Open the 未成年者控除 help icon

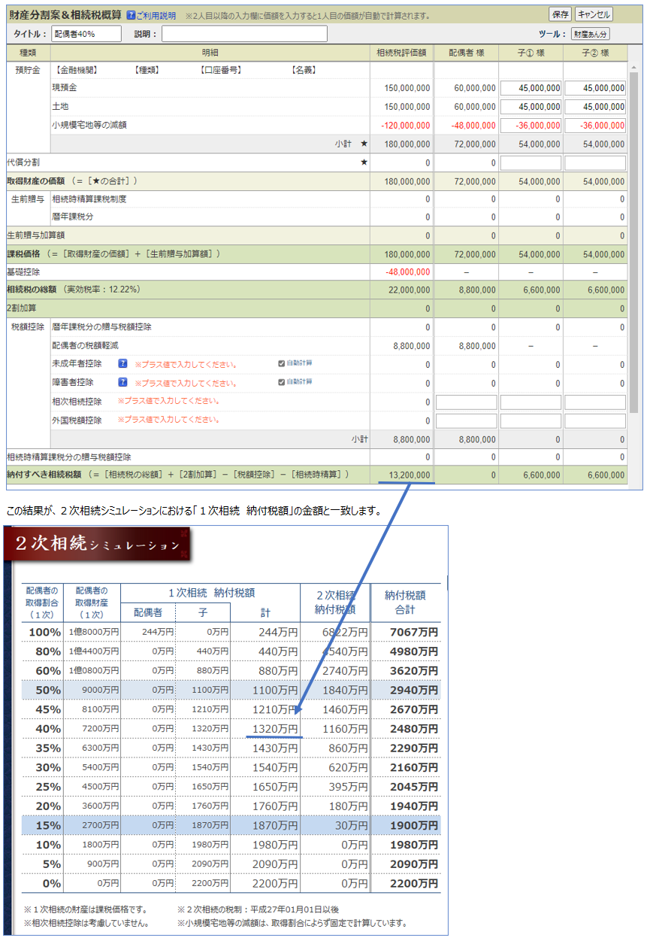click(x=122, y=364)
